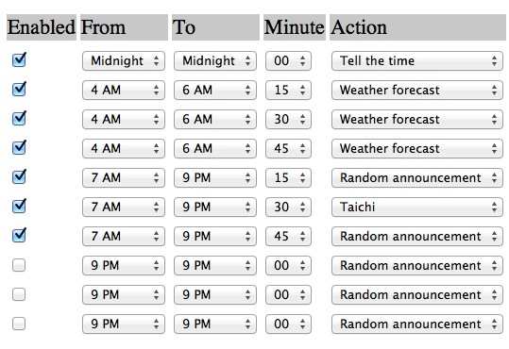This screenshot has width=509, height=349.
Task: Enable the first unchecked 9 PM row
Action: (x=19, y=265)
